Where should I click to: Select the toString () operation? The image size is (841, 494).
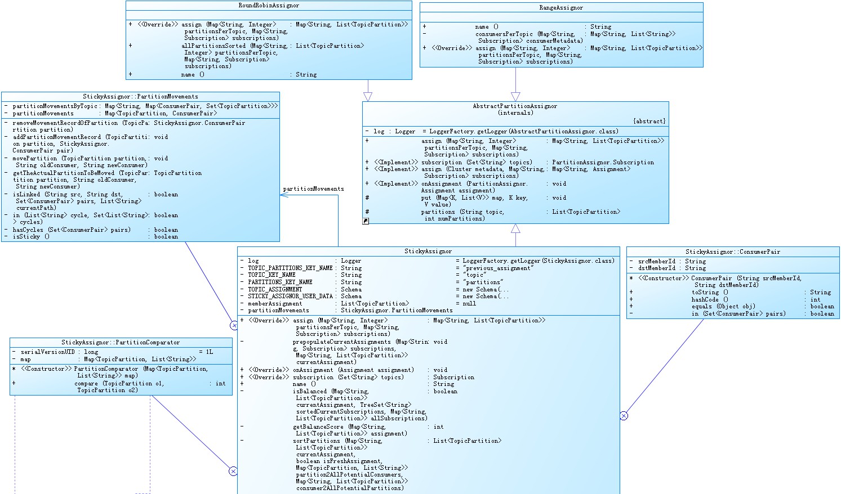(x=730, y=292)
